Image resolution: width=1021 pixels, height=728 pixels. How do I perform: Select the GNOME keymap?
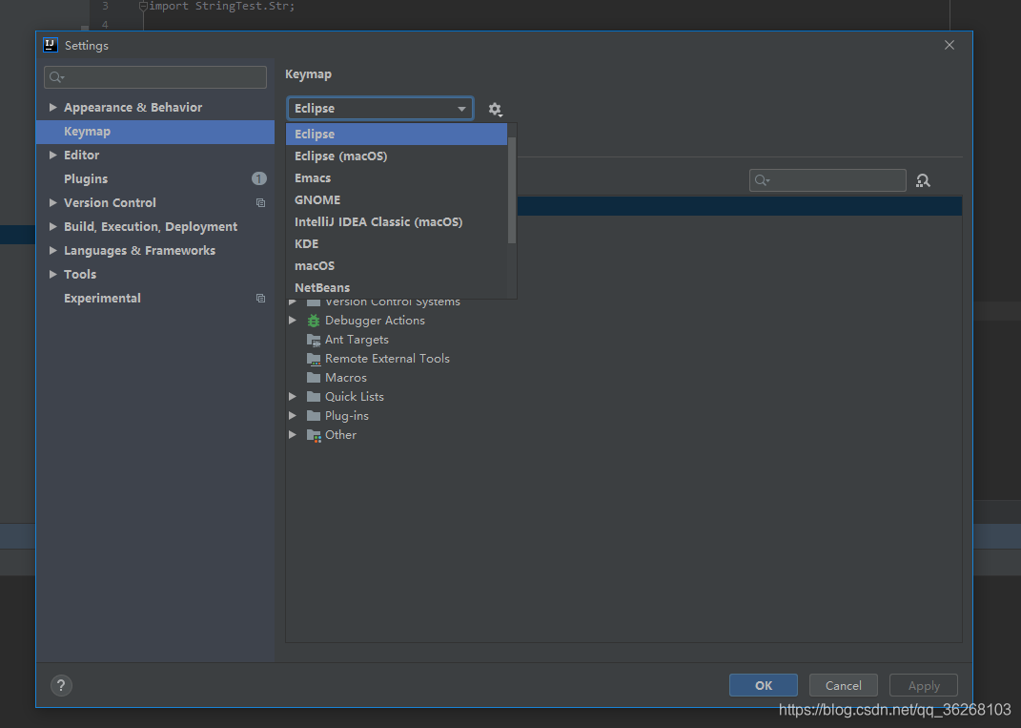(x=397, y=199)
